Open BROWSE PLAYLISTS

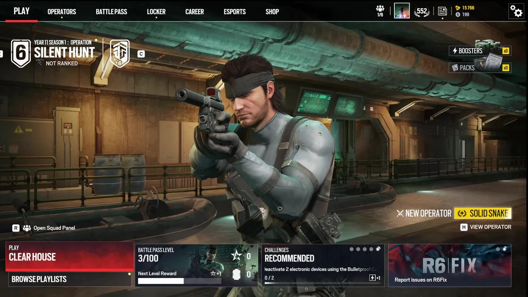coord(70,279)
